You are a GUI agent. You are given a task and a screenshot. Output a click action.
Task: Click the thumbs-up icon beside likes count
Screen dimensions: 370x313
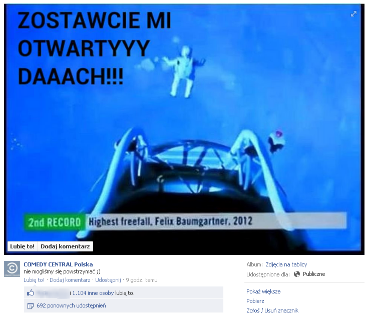31,293
